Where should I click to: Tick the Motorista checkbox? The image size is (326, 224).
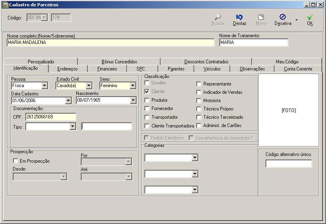[199, 101]
